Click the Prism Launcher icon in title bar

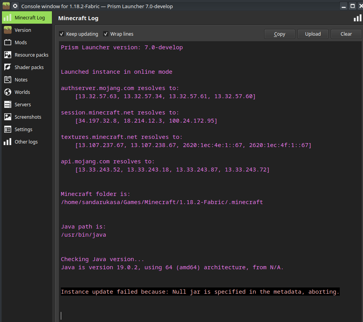coord(15,6)
